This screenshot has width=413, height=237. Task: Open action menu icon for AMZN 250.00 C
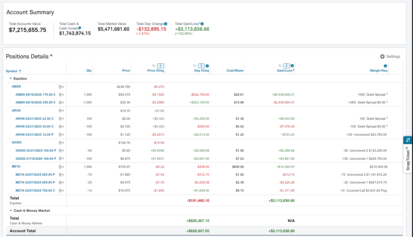tap(61, 103)
